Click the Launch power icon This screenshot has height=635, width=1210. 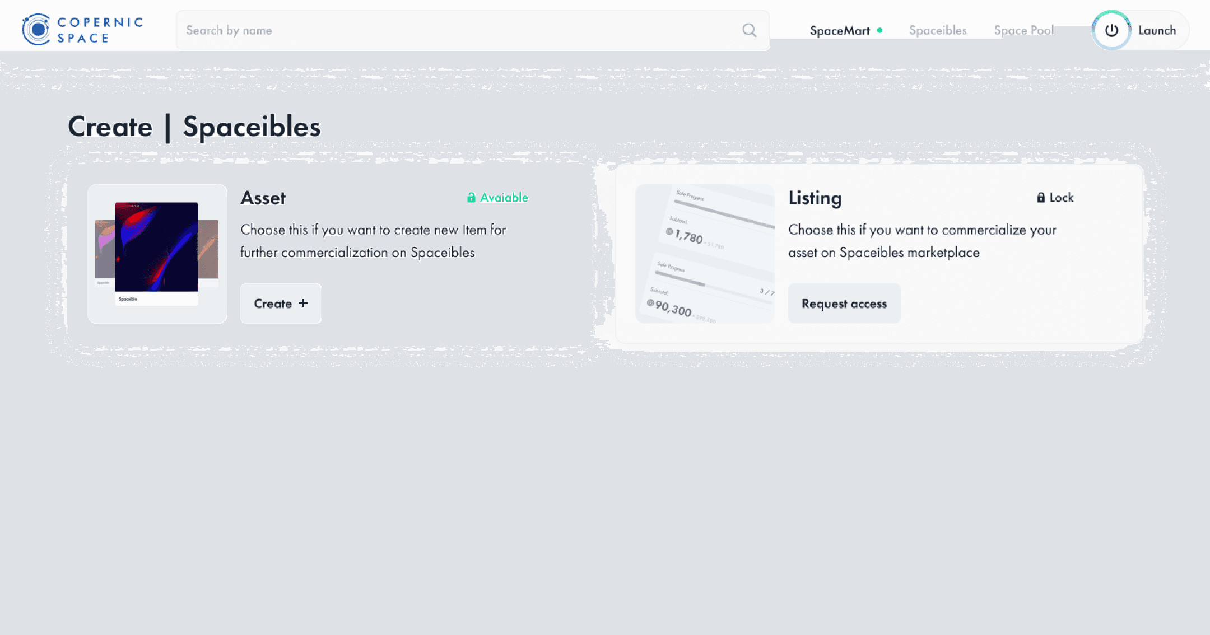pyautogui.click(x=1111, y=30)
